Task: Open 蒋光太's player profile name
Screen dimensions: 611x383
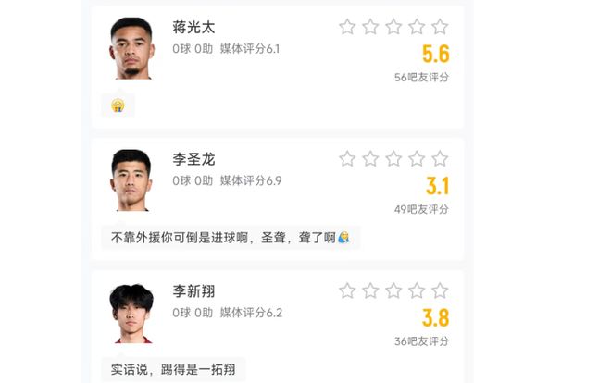Action: [193, 27]
